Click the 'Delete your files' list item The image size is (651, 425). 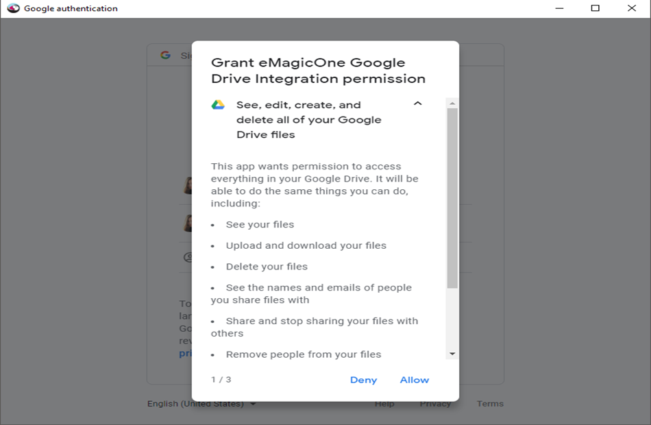[x=267, y=266]
